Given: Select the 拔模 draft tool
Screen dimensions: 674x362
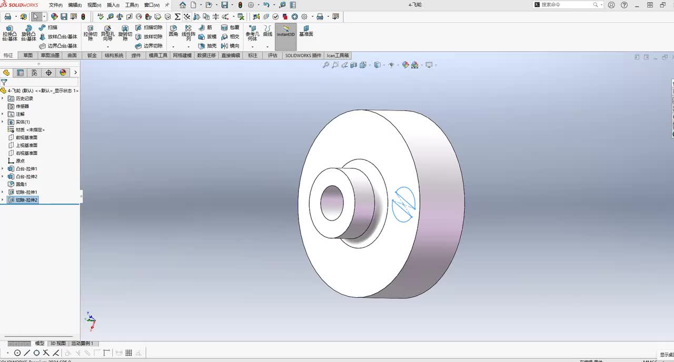Looking at the screenshot, I should (207, 37).
